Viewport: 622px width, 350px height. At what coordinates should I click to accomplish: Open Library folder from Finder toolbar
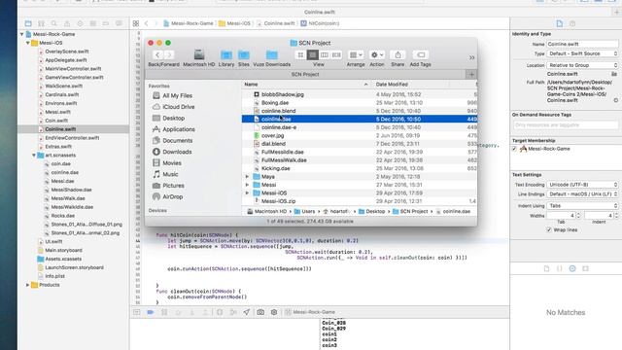[226, 58]
